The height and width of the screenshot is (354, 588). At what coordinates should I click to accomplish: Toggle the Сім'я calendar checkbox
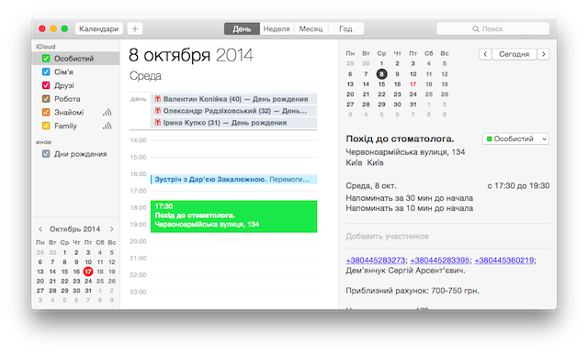coord(46,72)
